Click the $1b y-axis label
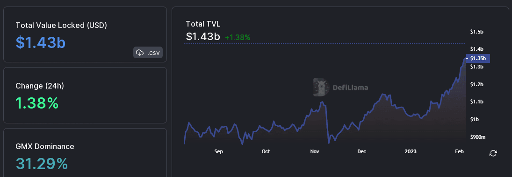This screenshot has width=512, height=177. pos(475,120)
